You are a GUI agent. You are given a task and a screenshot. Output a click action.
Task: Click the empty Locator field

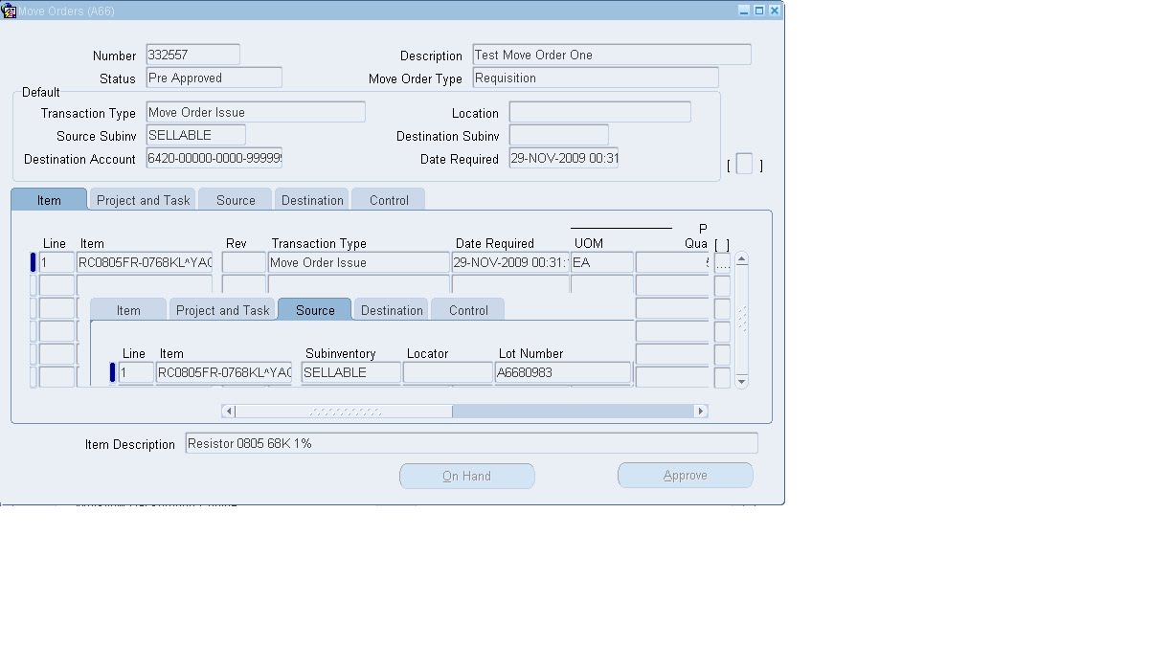[x=448, y=372]
